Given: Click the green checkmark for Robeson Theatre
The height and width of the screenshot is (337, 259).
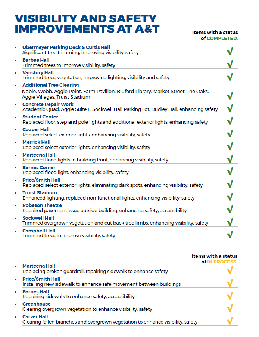Looking at the screenshot, I should tap(230, 210).
